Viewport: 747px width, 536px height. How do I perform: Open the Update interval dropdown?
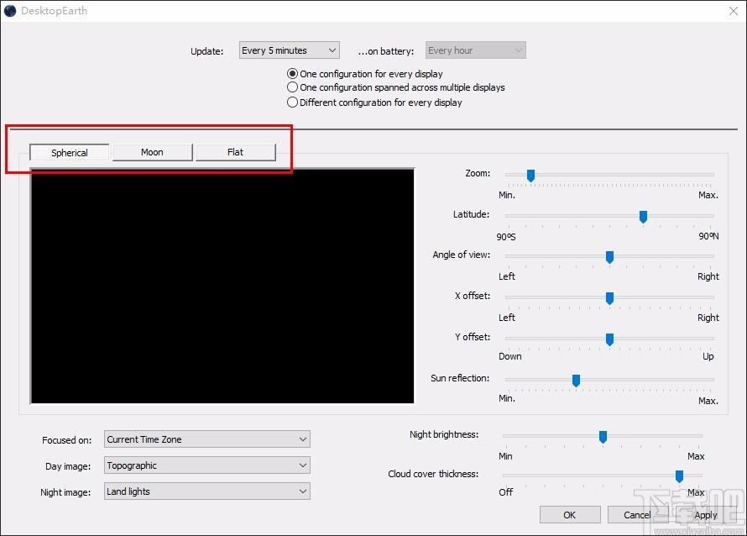(x=290, y=50)
